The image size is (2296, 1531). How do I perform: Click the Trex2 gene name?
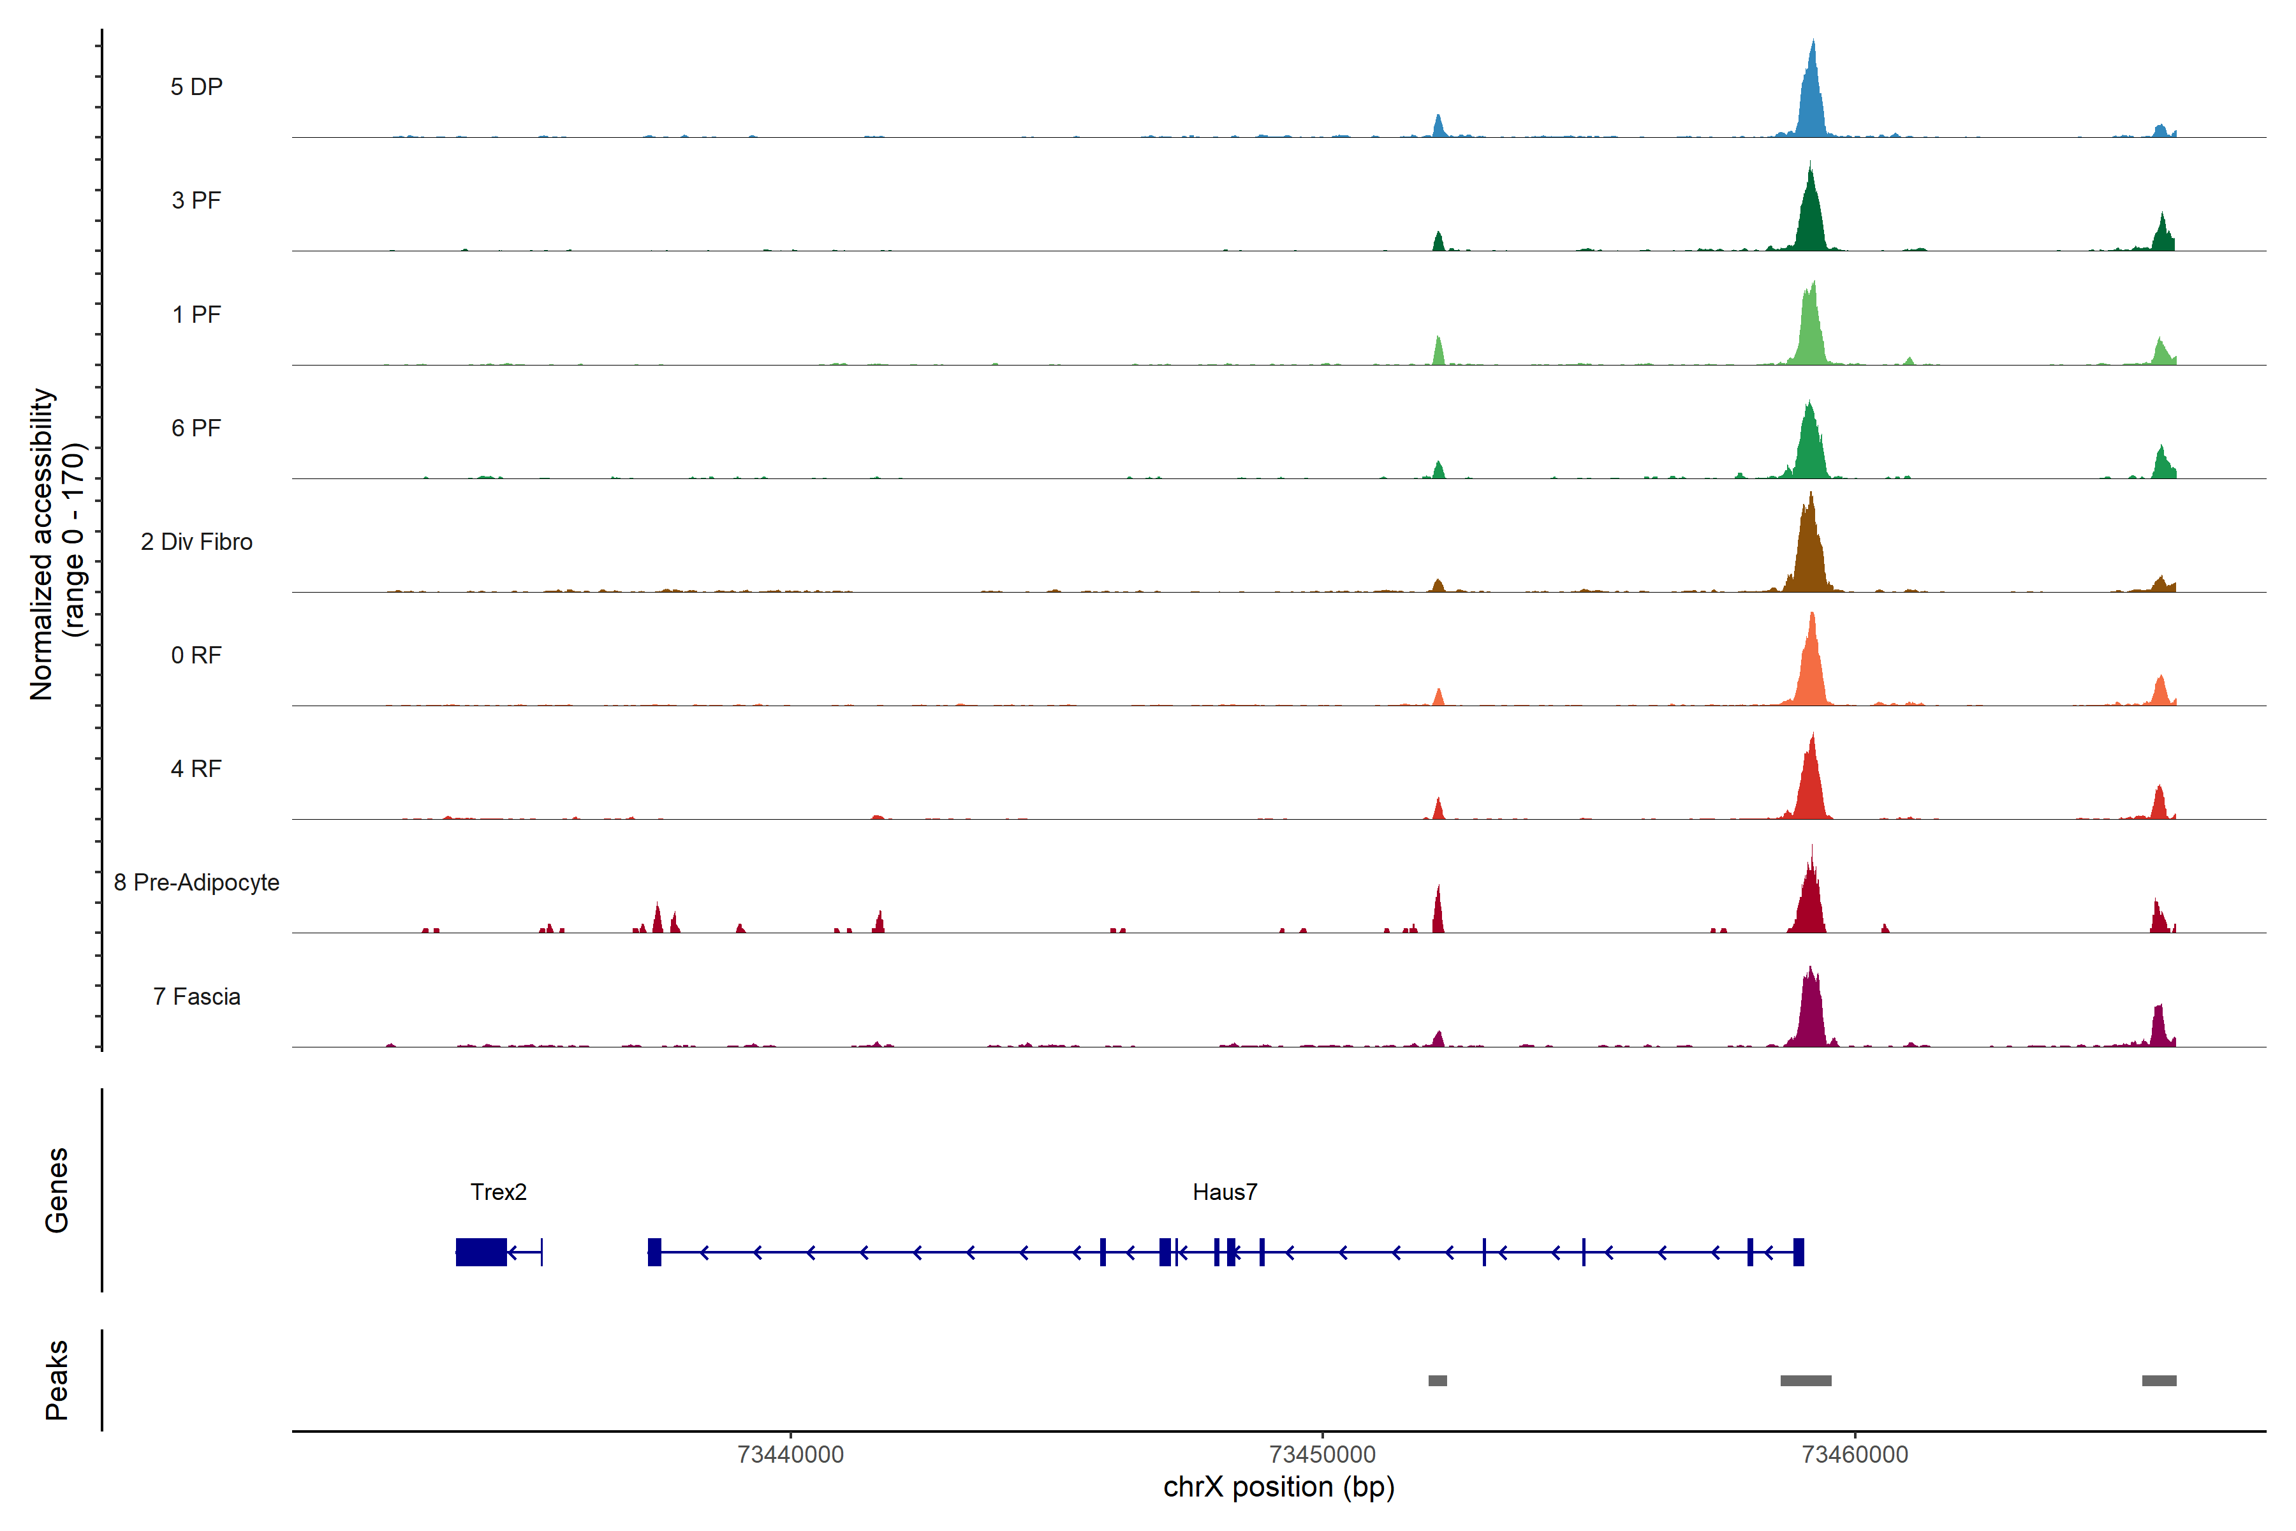pyautogui.click(x=498, y=1192)
